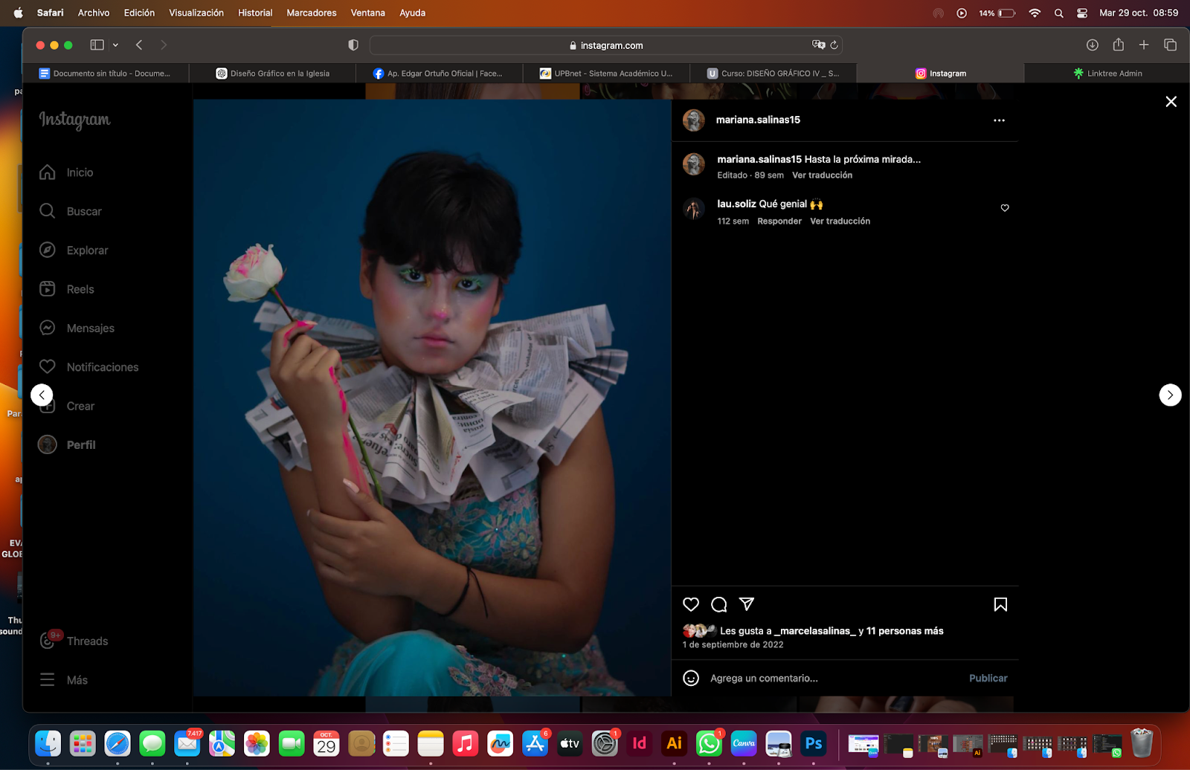Open the Archivo menu

[94, 13]
